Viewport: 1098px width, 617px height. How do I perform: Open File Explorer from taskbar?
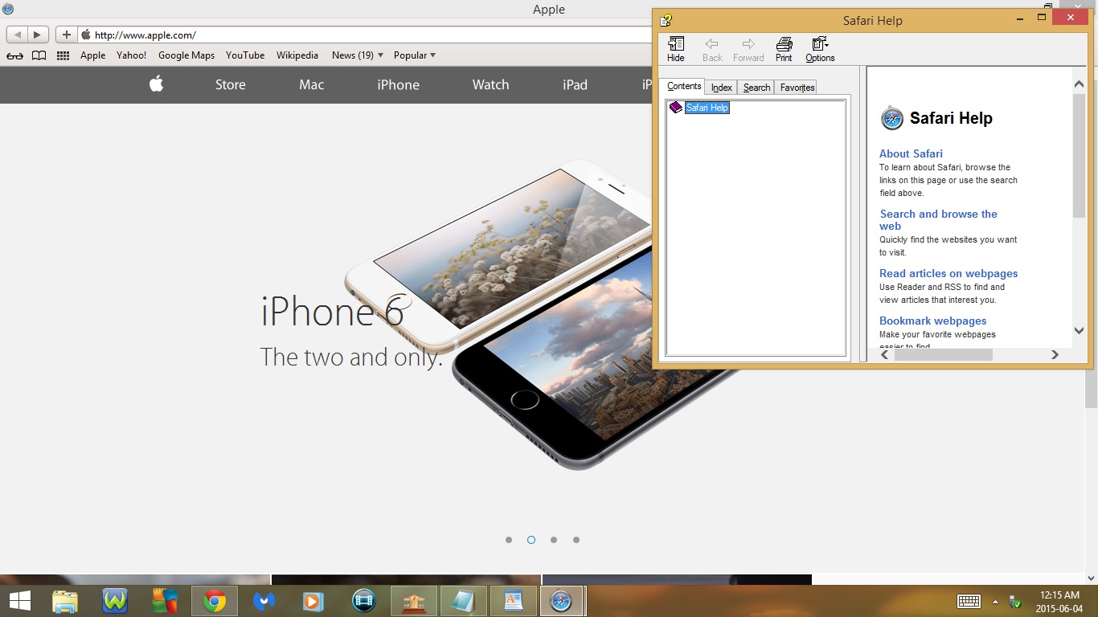[x=65, y=601]
